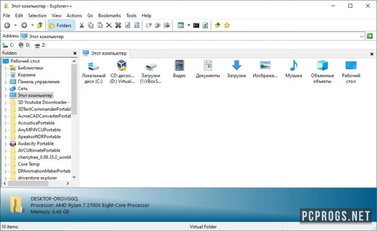Open the command prompt toolbar icon
This screenshot has height=231, width=377.
point(196,25)
